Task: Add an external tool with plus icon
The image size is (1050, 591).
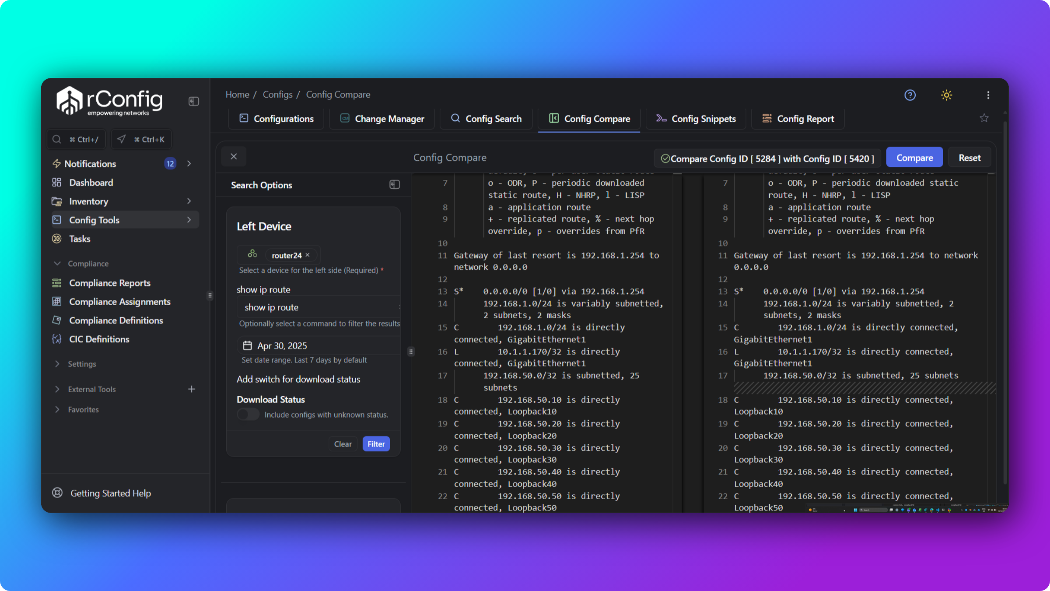Action: click(192, 389)
